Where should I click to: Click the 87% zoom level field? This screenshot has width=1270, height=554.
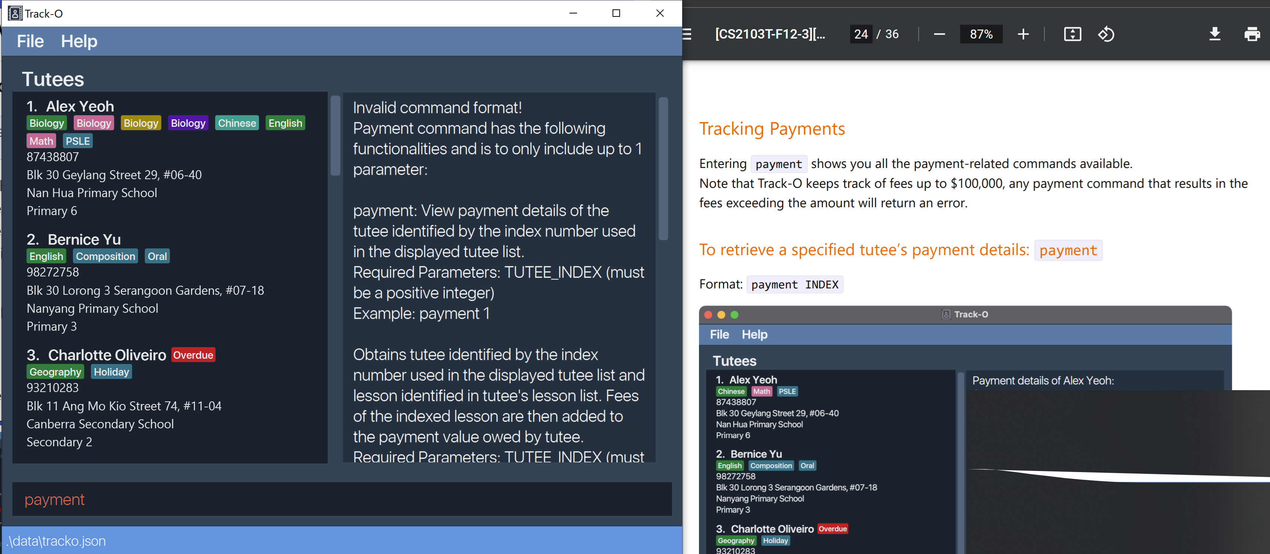coord(981,34)
